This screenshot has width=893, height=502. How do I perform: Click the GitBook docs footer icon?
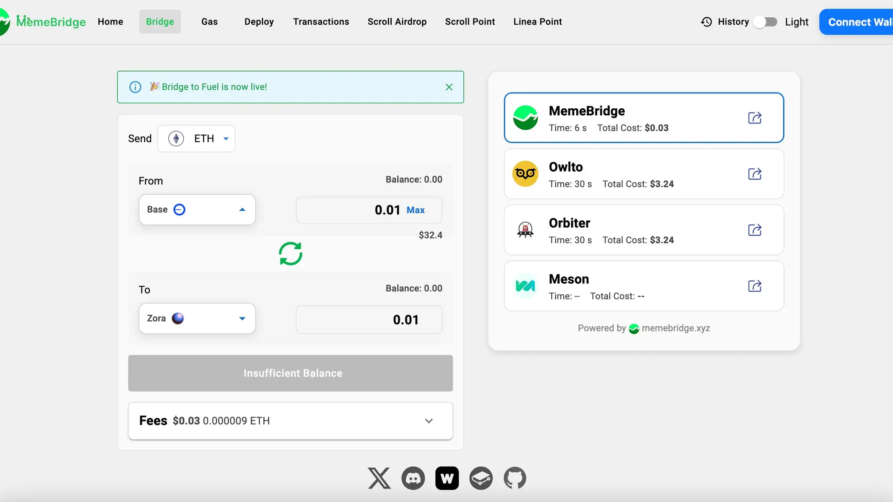coord(481,478)
